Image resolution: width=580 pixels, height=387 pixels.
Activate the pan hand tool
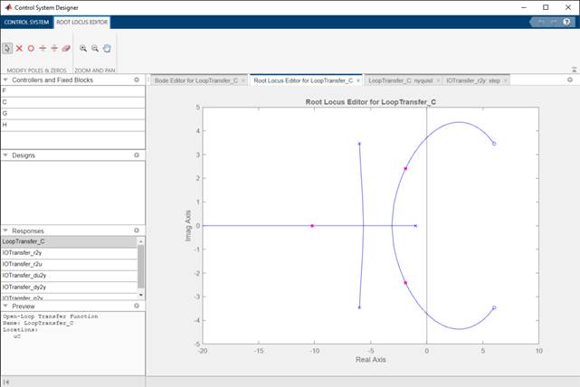[x=107, y=49]
